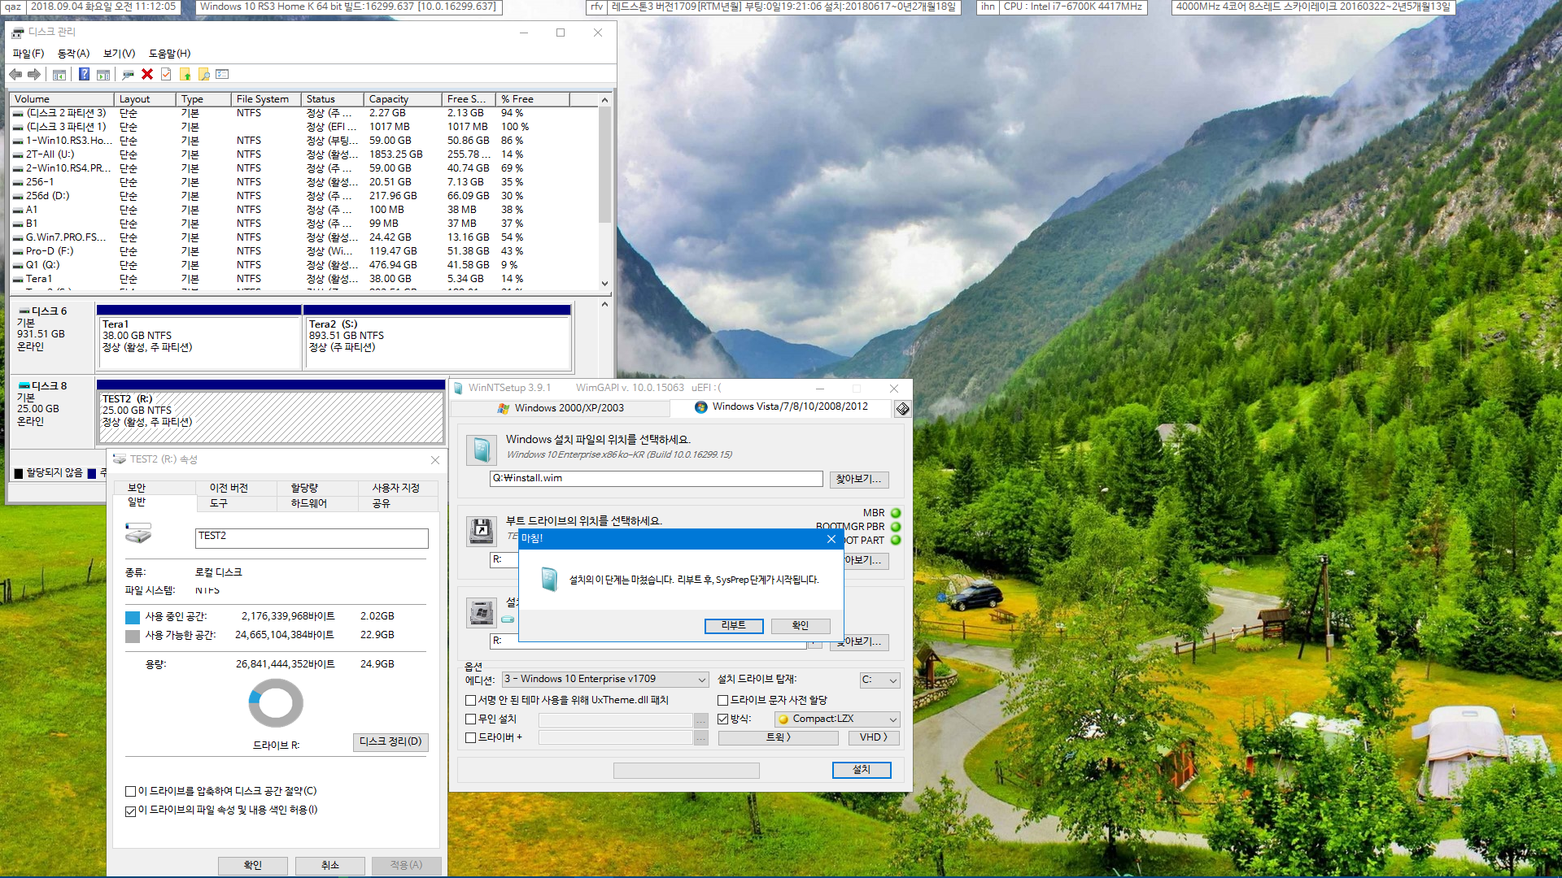Click the rescan disks drive icon
1562x878 pixels.
point(128,75)
